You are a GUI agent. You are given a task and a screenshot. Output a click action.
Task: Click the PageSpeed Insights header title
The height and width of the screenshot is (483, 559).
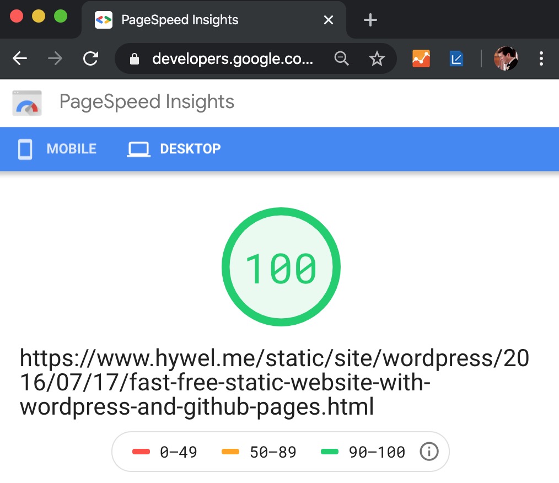[147, 102]
